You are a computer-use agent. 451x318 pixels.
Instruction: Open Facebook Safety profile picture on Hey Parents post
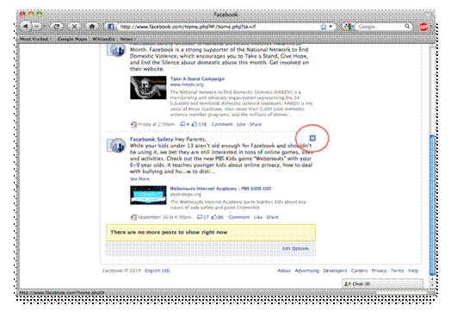click(116, 146)
